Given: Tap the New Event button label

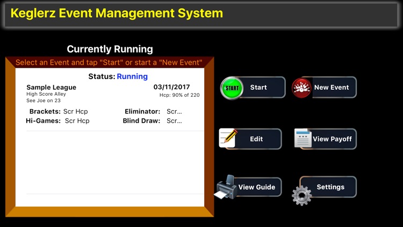Looking at the screenshot, I should (332, 88).
